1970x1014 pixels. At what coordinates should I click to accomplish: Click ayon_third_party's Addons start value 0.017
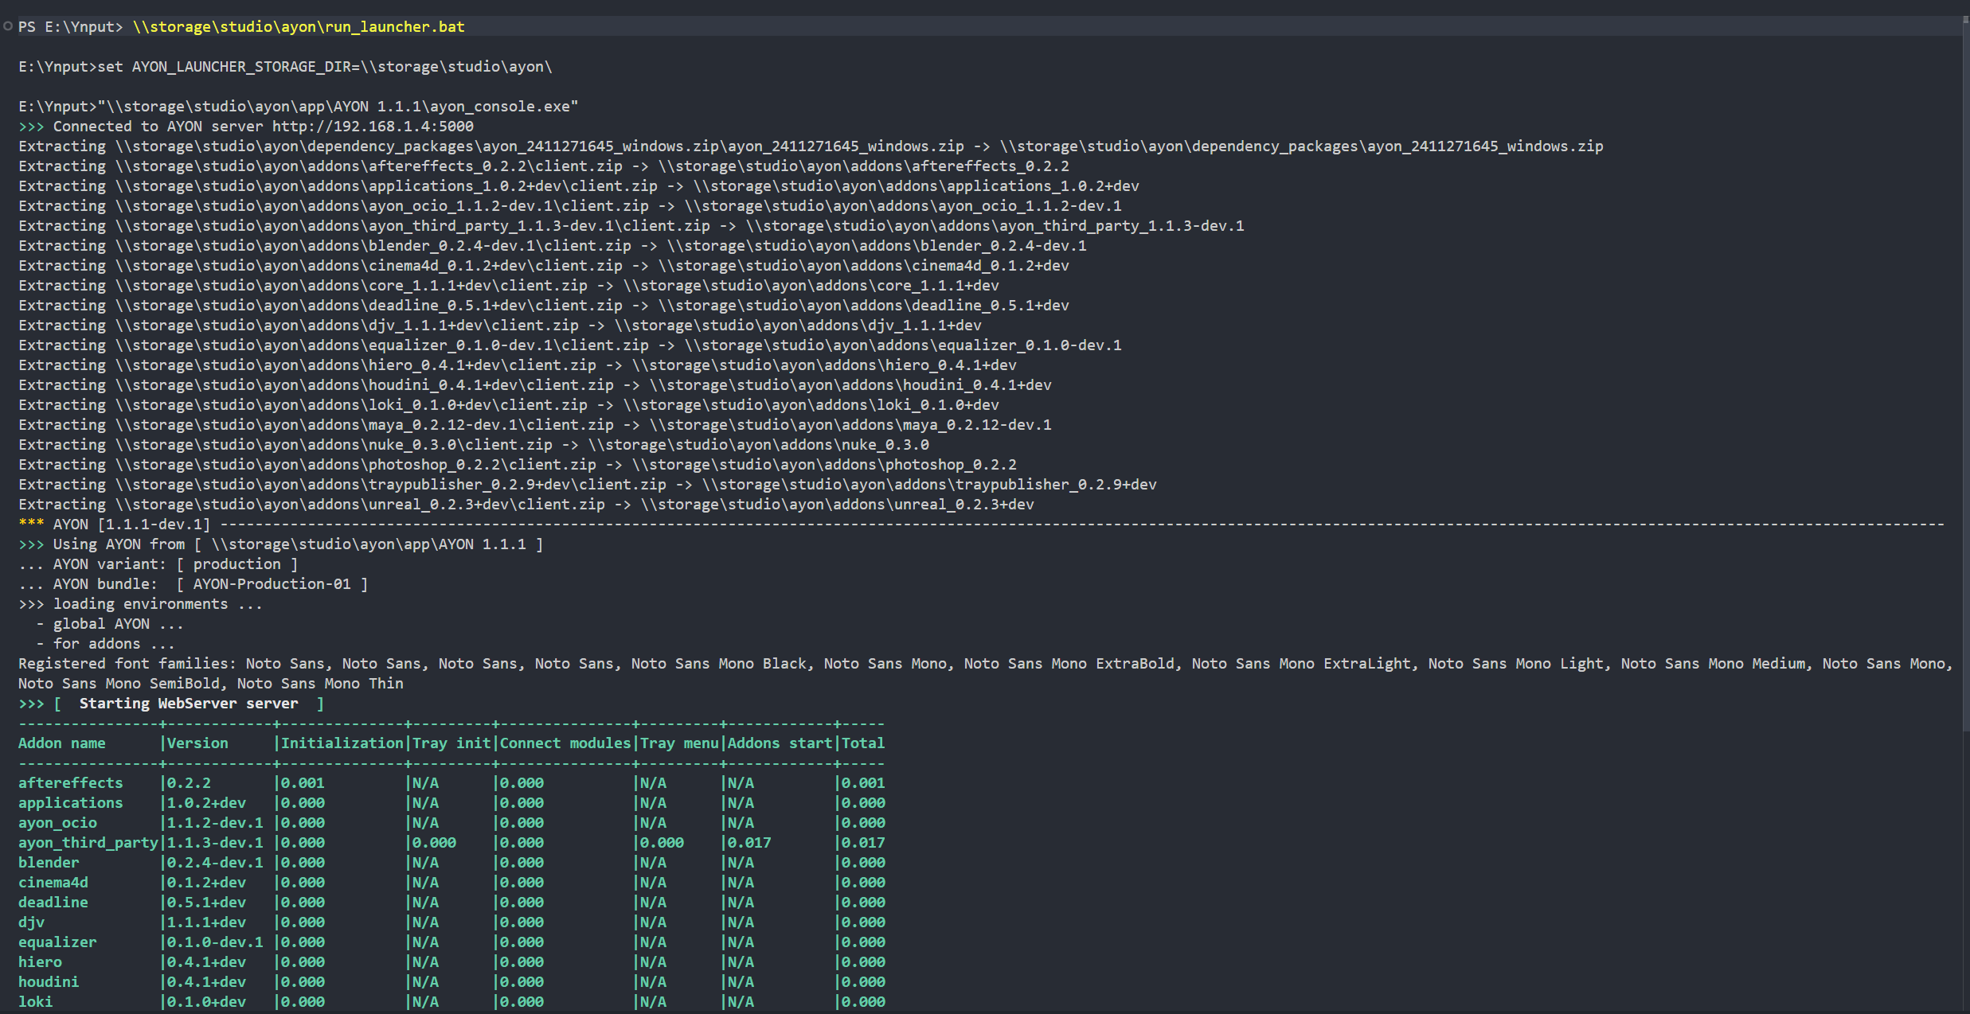click(x=749, y=842)
